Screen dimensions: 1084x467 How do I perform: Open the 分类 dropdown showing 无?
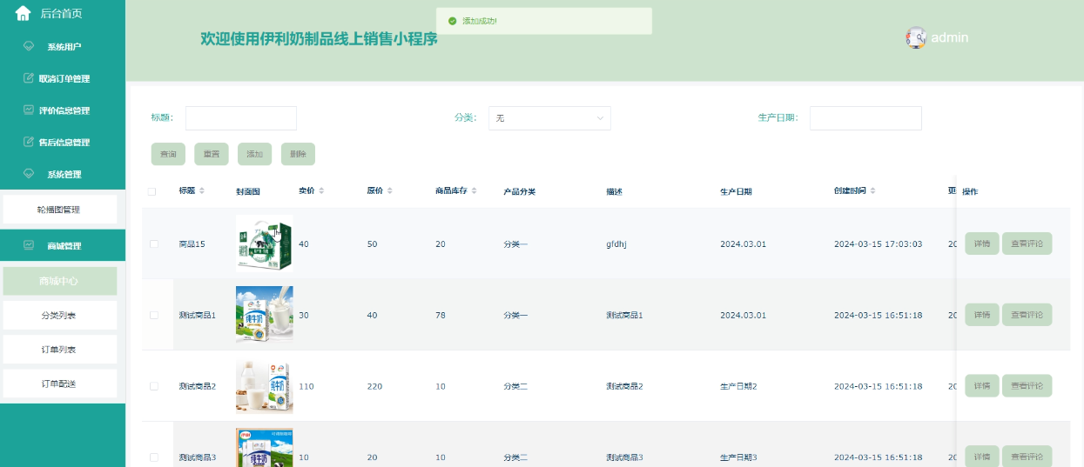coord(549,118)
